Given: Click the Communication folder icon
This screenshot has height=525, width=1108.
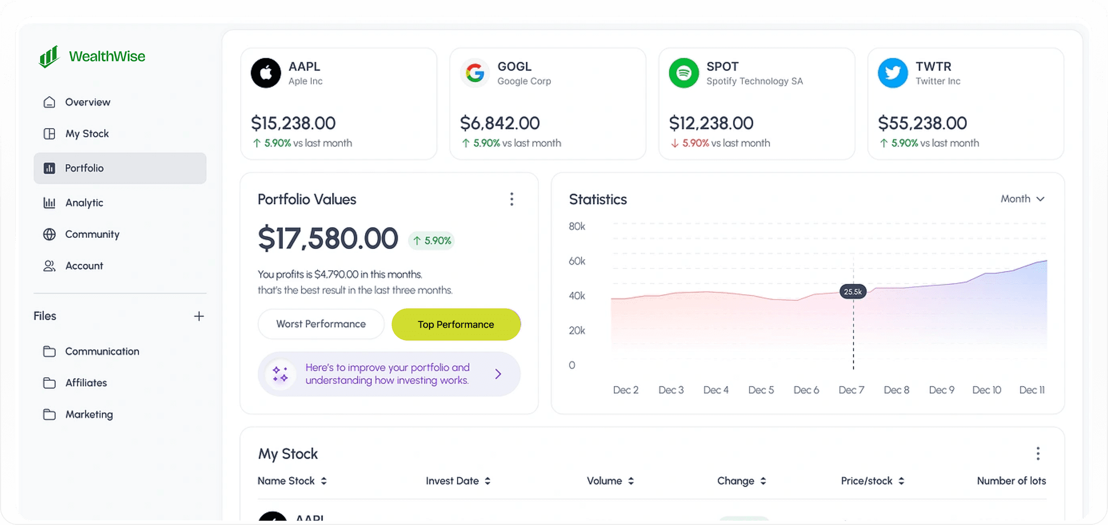Looking at the screenshot, I should point(49,351).
